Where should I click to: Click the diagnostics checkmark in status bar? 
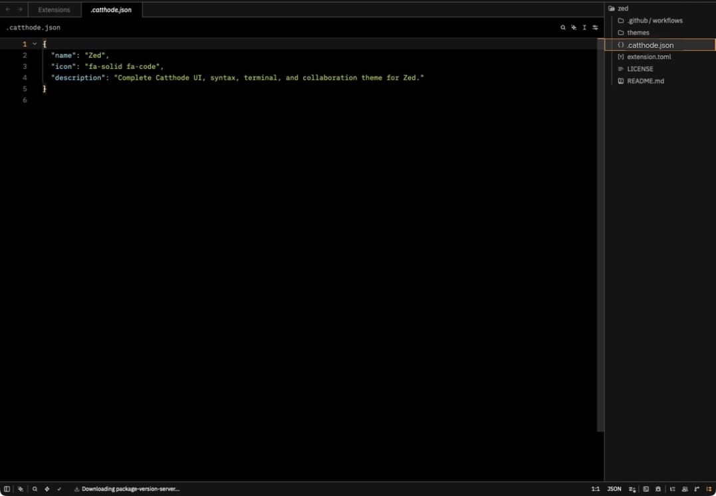point(59,489)
